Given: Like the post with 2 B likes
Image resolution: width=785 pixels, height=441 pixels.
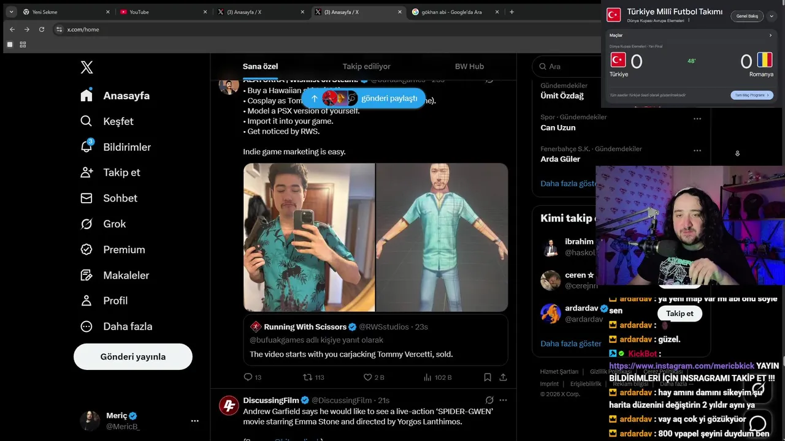Looking at the screenshot, I should point(368,377).
